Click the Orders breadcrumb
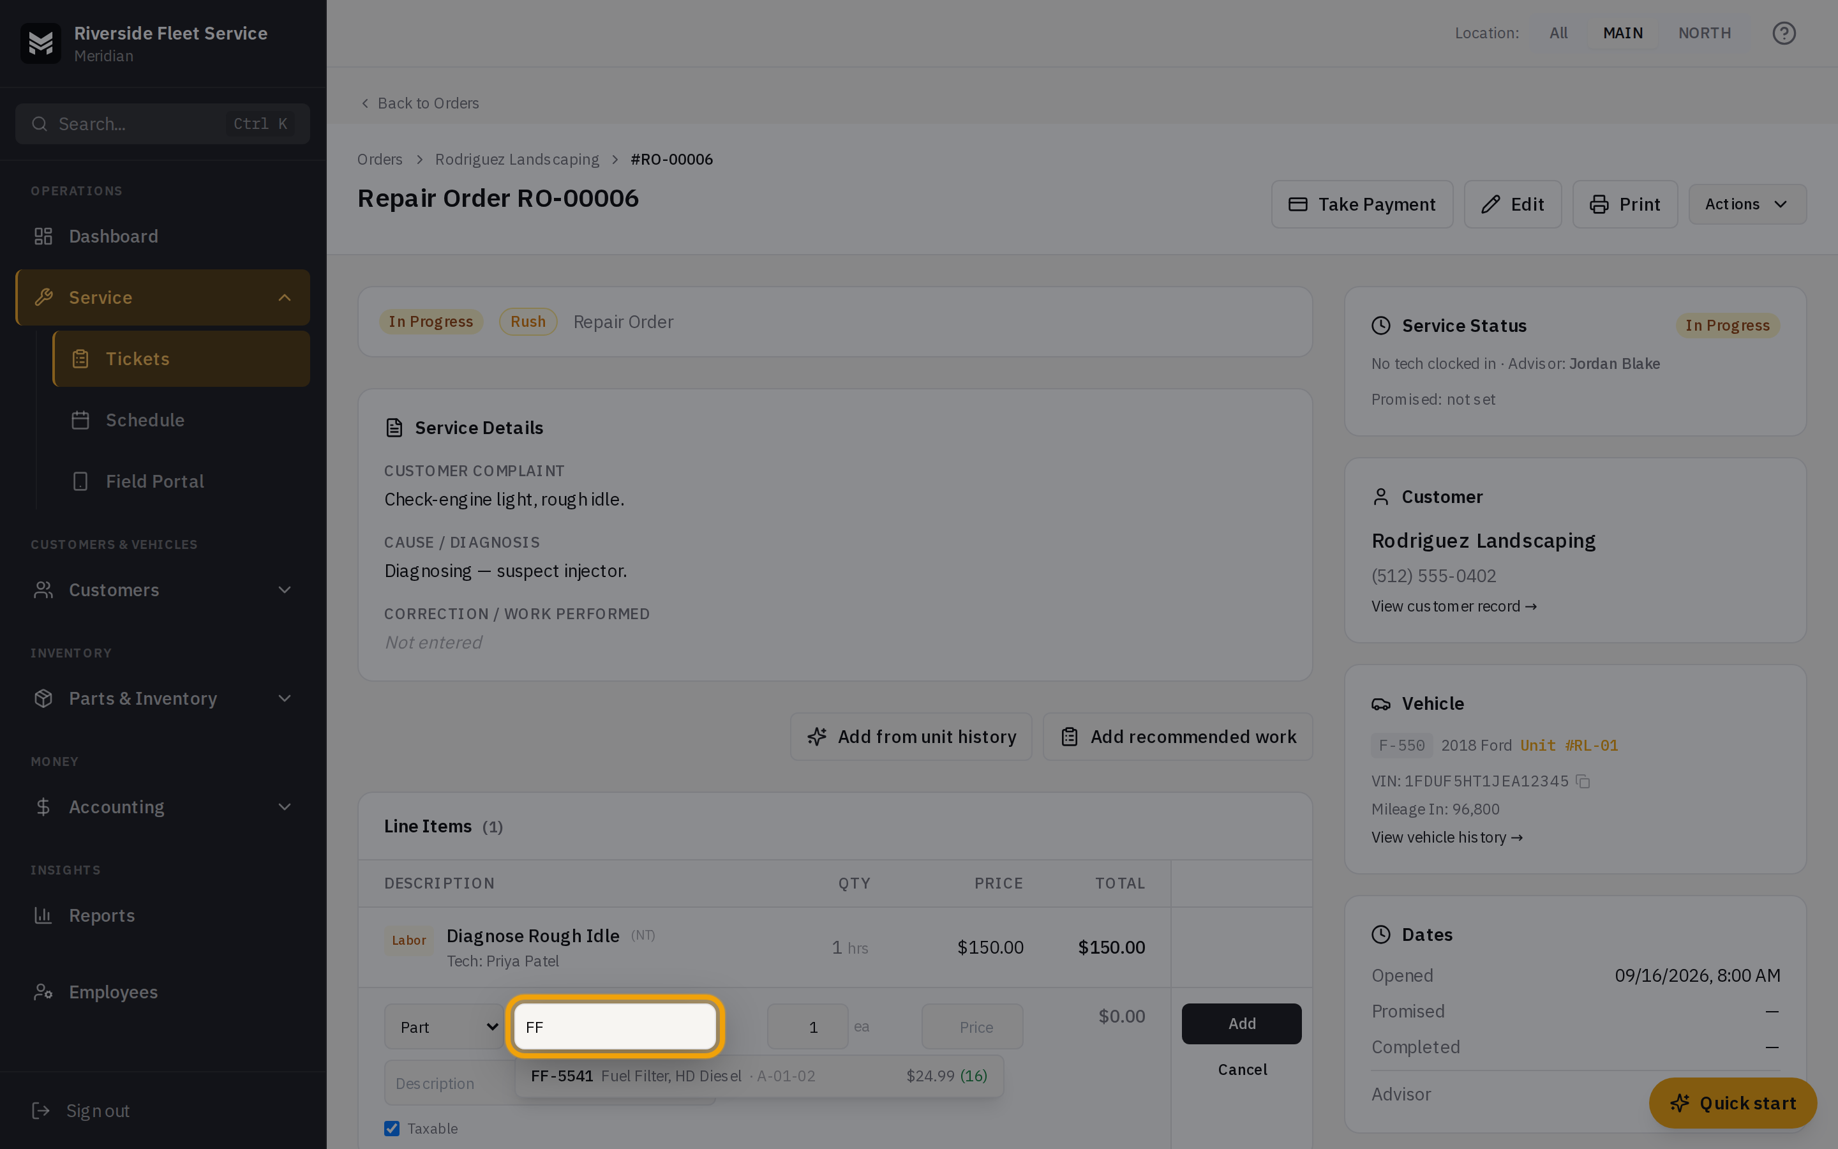 click(x=380, y=160)
